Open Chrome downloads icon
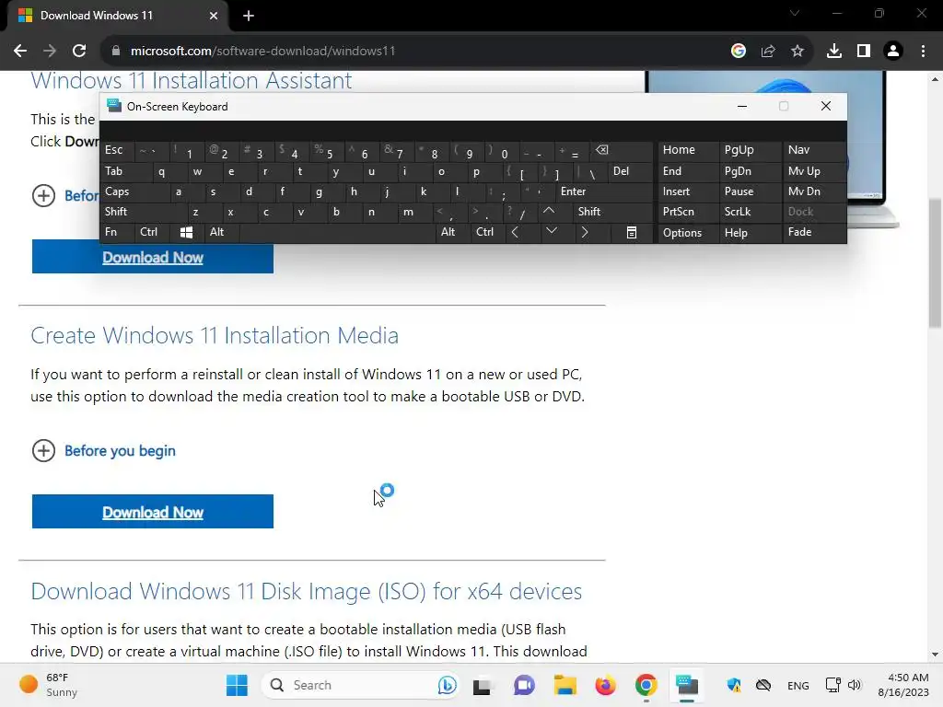This screenshot has height=707, width=943. coord(834,52)
